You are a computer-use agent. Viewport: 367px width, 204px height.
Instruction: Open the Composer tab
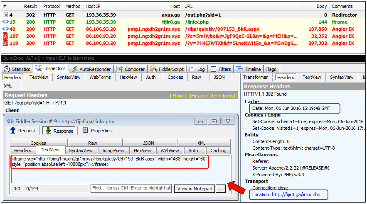[131, 69]
